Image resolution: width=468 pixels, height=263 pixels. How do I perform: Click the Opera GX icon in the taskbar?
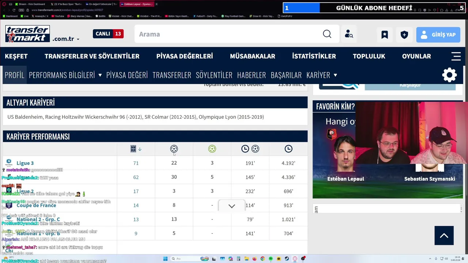point(295,259)
